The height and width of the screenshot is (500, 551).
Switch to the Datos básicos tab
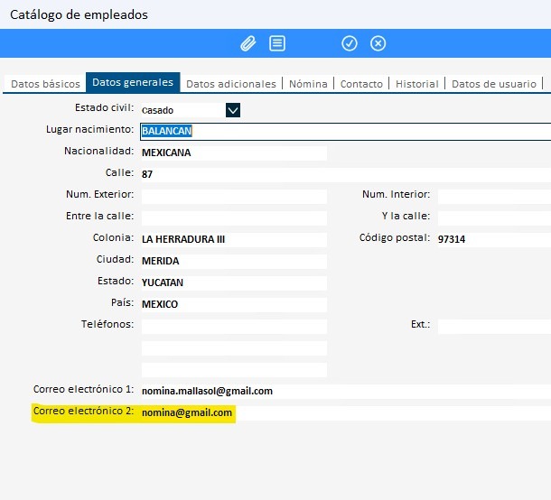click(x=45, y=84)
